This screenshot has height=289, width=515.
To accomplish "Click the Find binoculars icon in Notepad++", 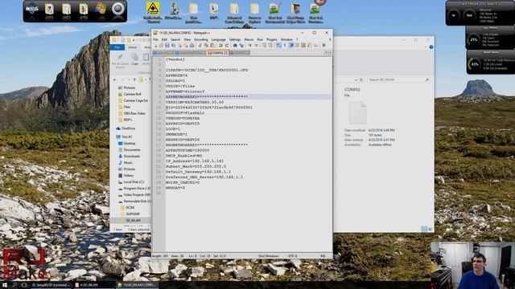I will (235, 45).
